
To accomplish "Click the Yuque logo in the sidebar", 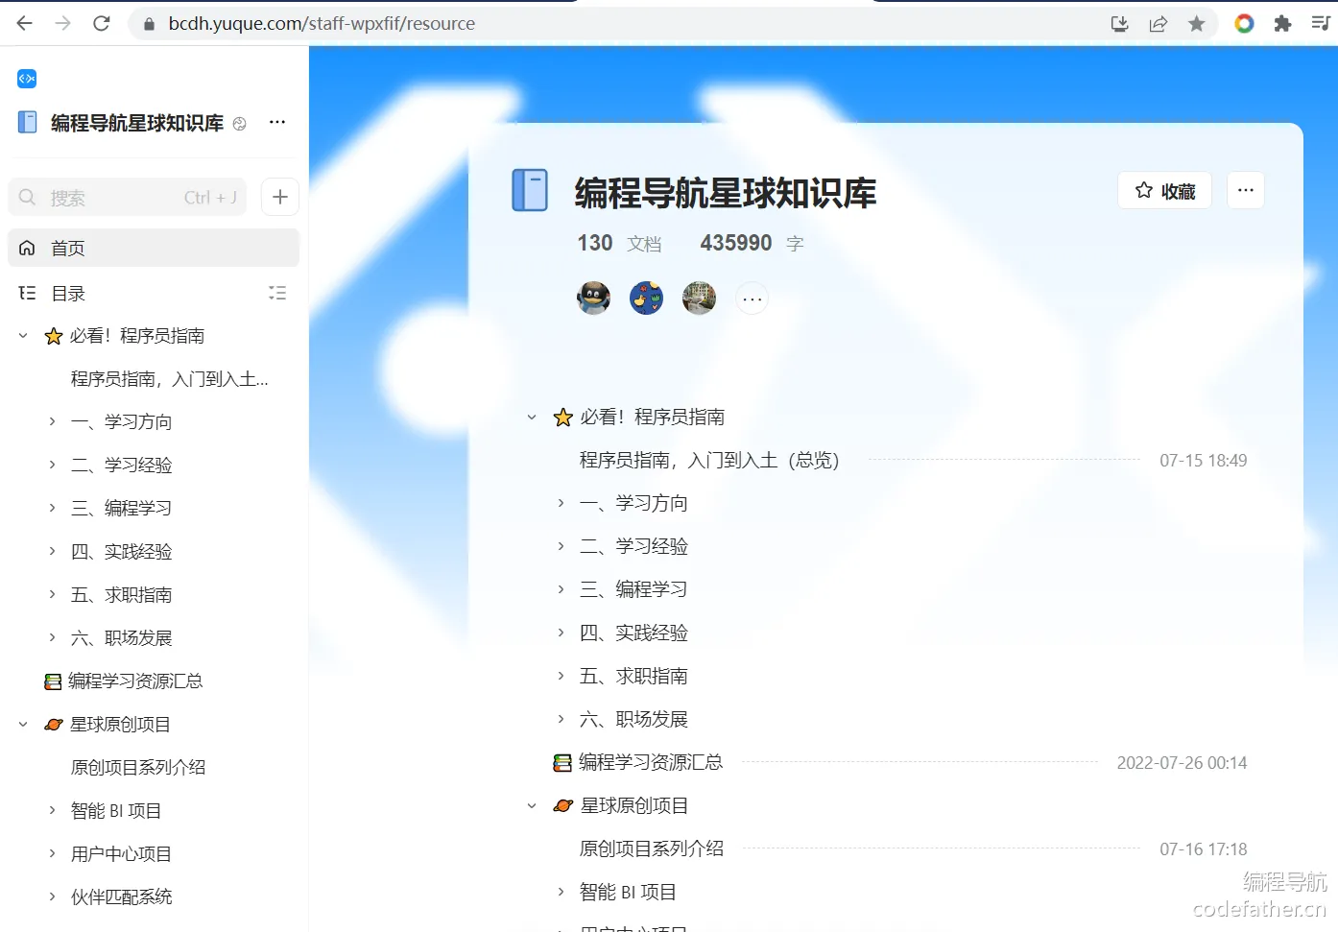I will [x=27, y=79].
